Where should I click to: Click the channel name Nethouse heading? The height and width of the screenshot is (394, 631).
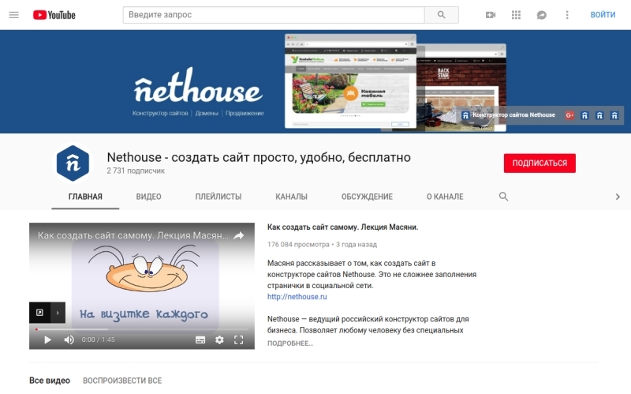coord(259,157)
